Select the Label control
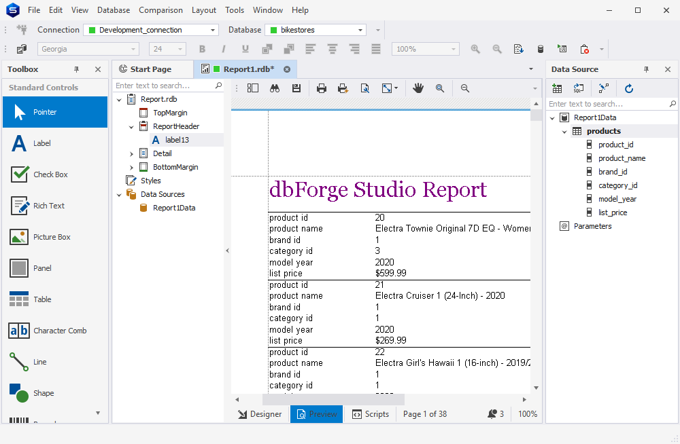Viewport: 680px width, 444px height. tap(55, 143)
